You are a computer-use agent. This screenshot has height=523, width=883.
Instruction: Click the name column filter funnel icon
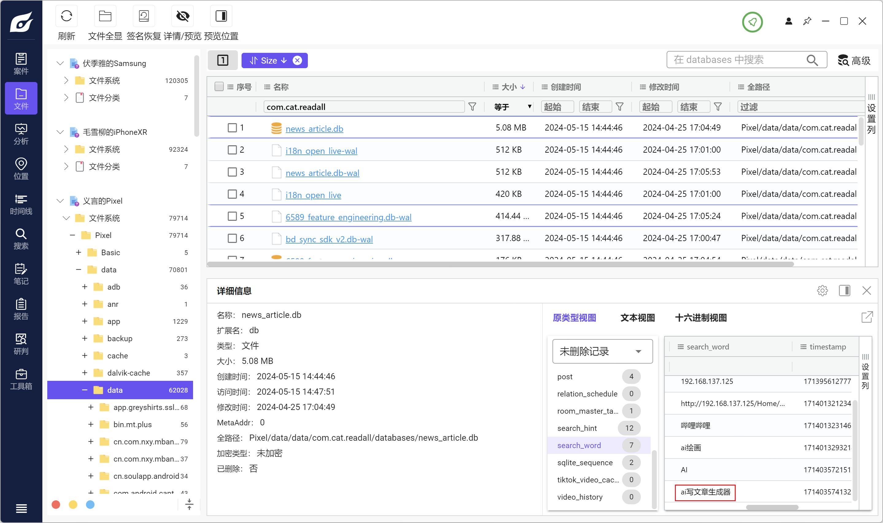point(472,107)
